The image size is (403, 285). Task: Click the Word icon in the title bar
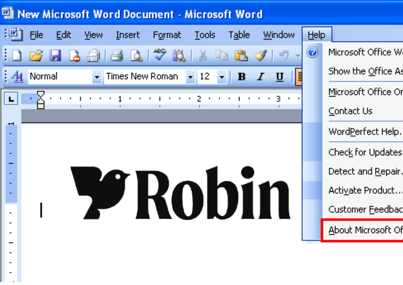[7, 13]
